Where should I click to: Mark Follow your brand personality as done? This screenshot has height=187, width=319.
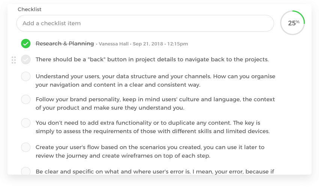pyautogui.click(x=26, y=99)
